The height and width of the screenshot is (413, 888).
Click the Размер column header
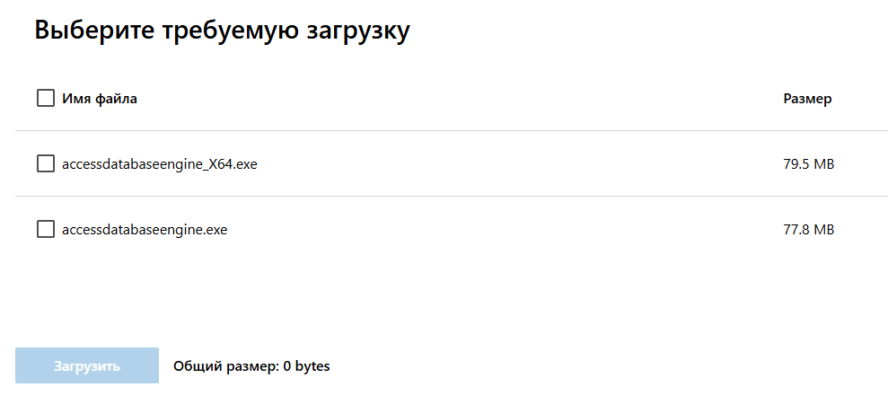point(807,99)
